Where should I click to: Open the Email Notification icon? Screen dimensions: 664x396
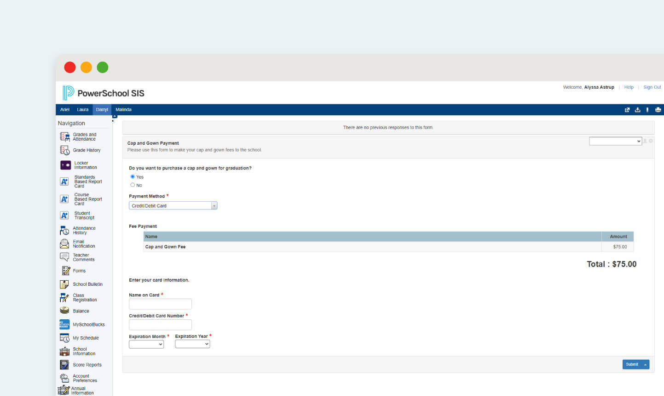pyautogui.click(x=64, y=243)
